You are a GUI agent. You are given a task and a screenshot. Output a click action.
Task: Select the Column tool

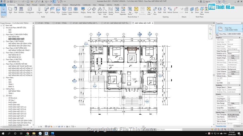39,10
